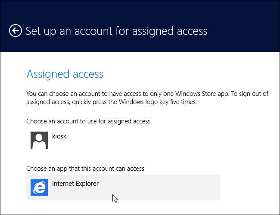Click the dark blue header bar
280x215 pixels.
point(241,17)
